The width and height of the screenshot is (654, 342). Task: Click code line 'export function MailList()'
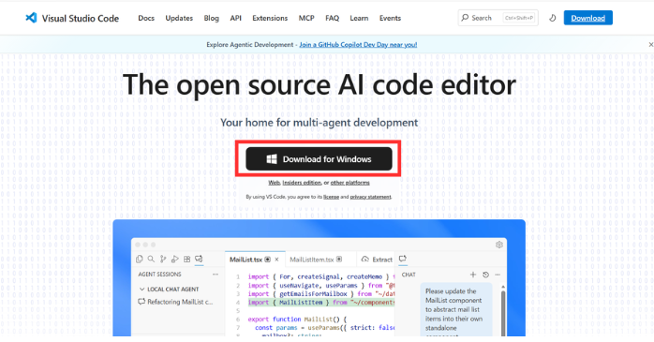[297, 320]
